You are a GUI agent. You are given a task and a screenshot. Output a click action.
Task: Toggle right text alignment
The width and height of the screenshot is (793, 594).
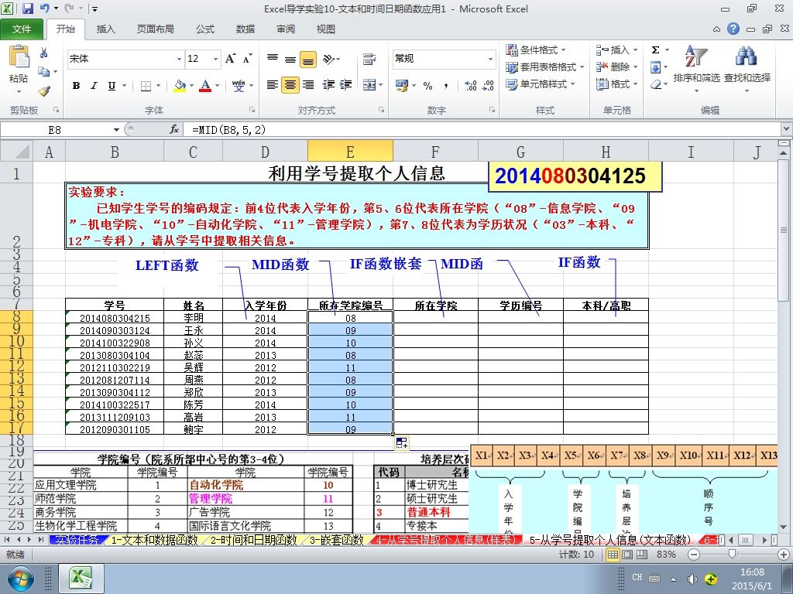(308, 85)
